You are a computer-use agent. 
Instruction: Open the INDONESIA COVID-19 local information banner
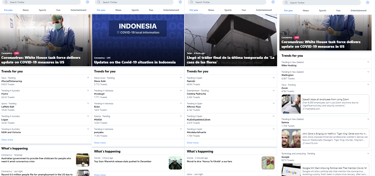click(138, 28)
